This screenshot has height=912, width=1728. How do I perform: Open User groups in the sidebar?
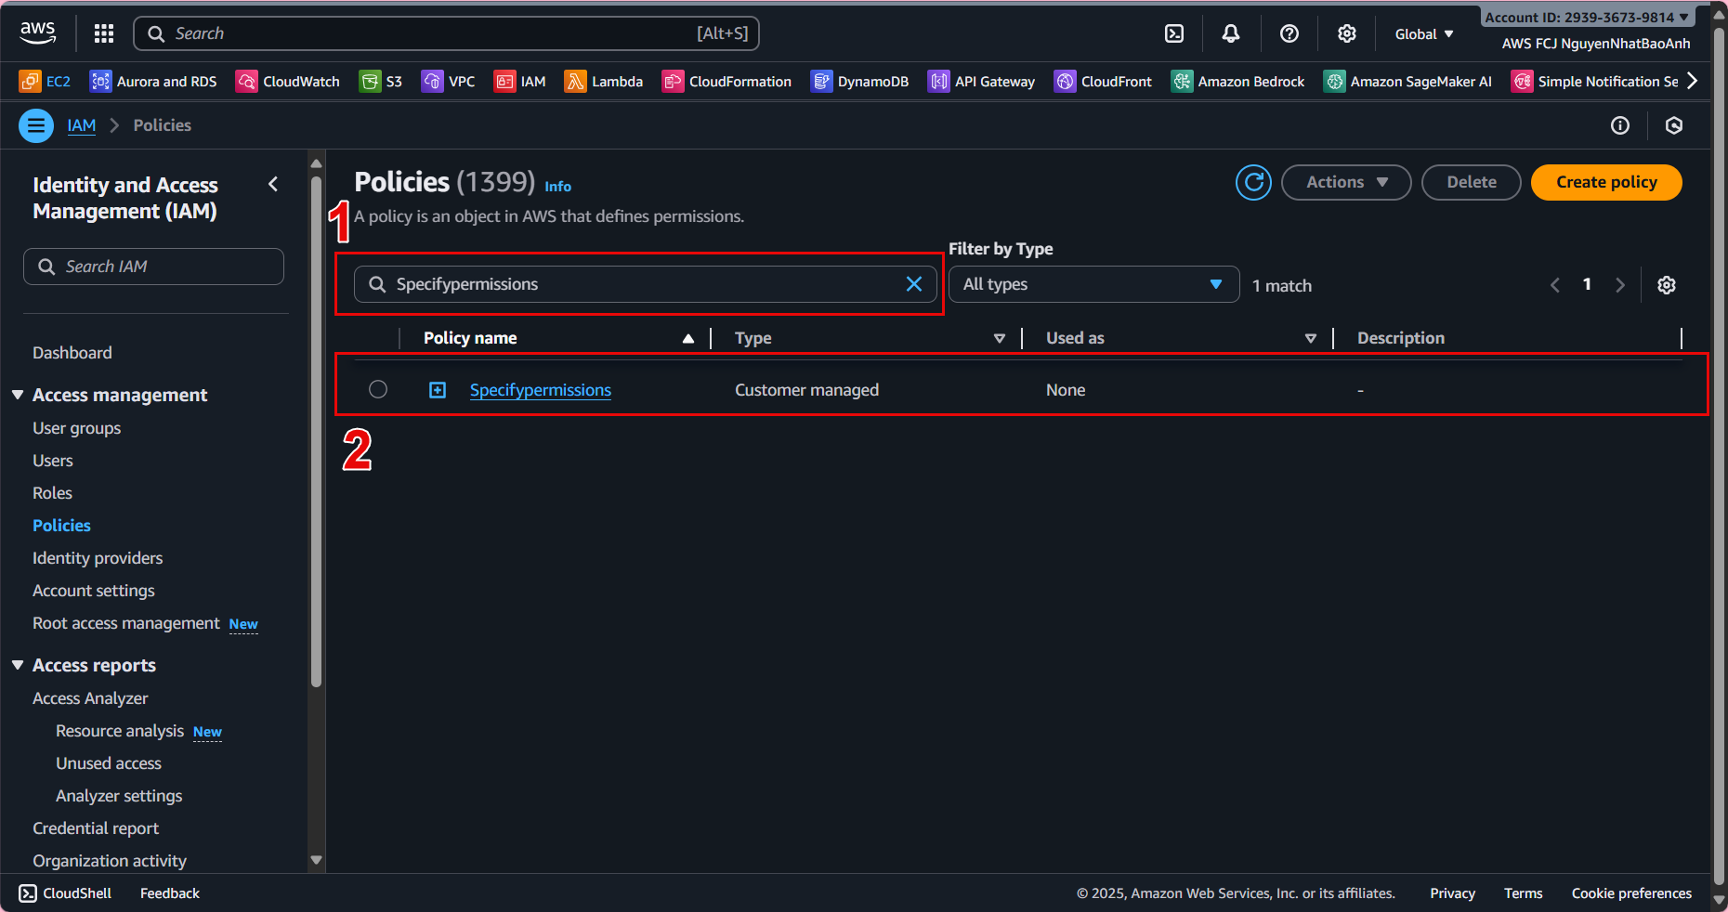[x=76, y=428]
